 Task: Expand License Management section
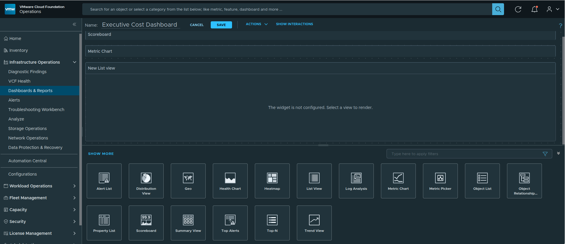tap(75, 233)
